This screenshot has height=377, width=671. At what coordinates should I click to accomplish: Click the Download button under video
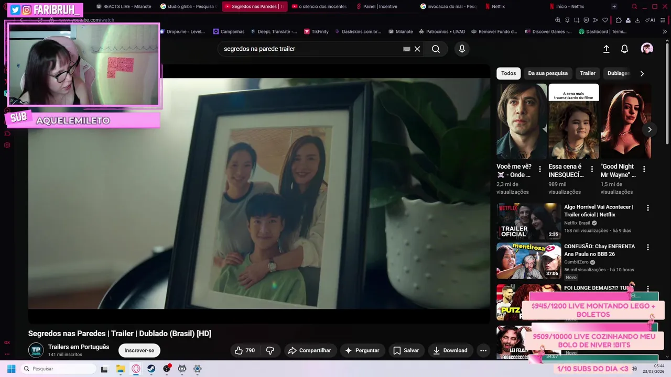click(451, 350)
